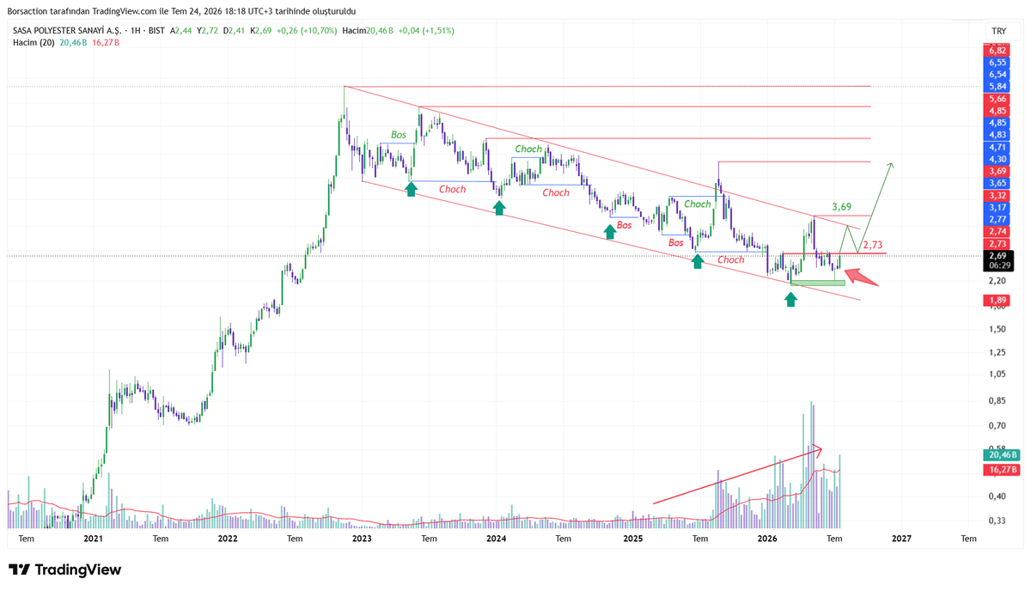Select the 2,74 red price axis label
Image resolution: width=1031 pixels, height=591 pixels.
pos(997,232)
